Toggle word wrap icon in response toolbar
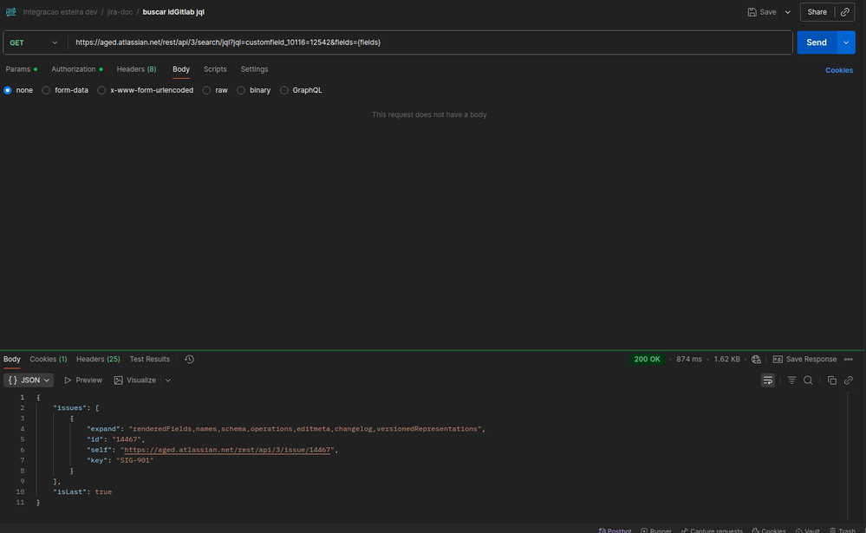The height and width of the screenshot is (533, 866). click(x=768, y=380)
